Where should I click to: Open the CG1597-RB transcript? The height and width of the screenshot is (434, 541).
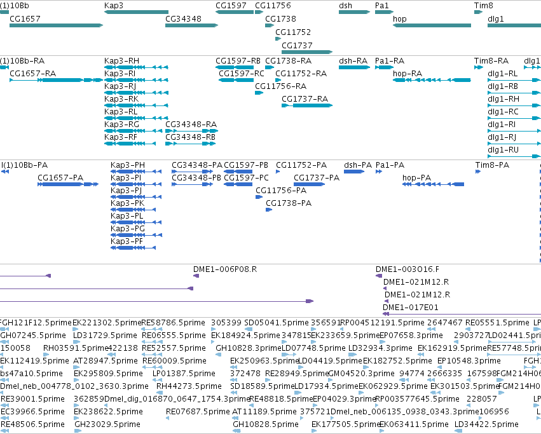235,67
